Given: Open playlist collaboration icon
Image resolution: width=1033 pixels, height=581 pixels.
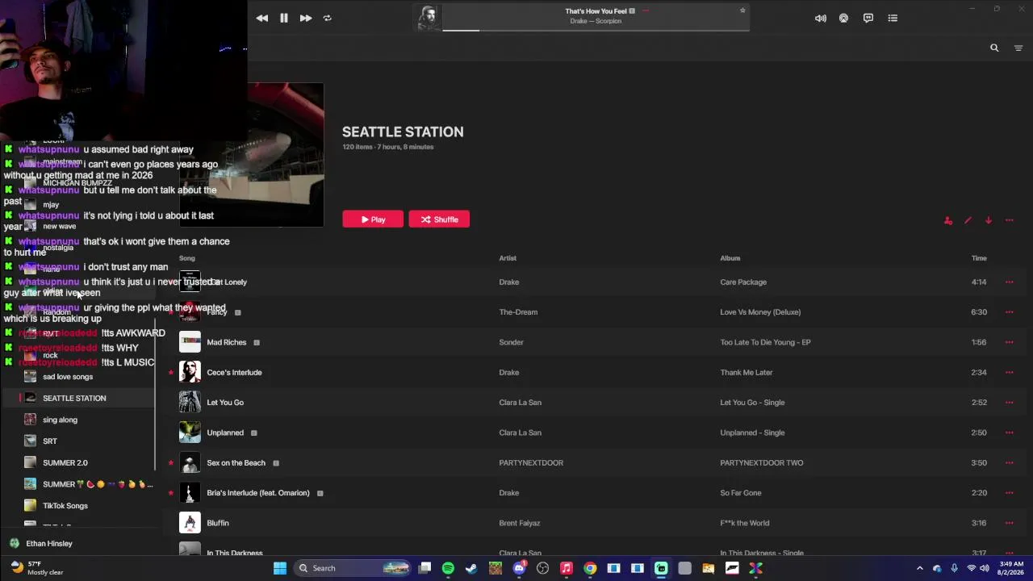Looking at the screenshot, I should [948, 220].
